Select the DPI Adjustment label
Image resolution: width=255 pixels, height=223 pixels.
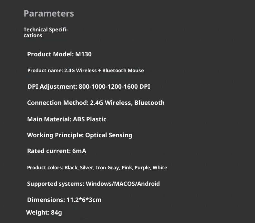tap(52, 87)
